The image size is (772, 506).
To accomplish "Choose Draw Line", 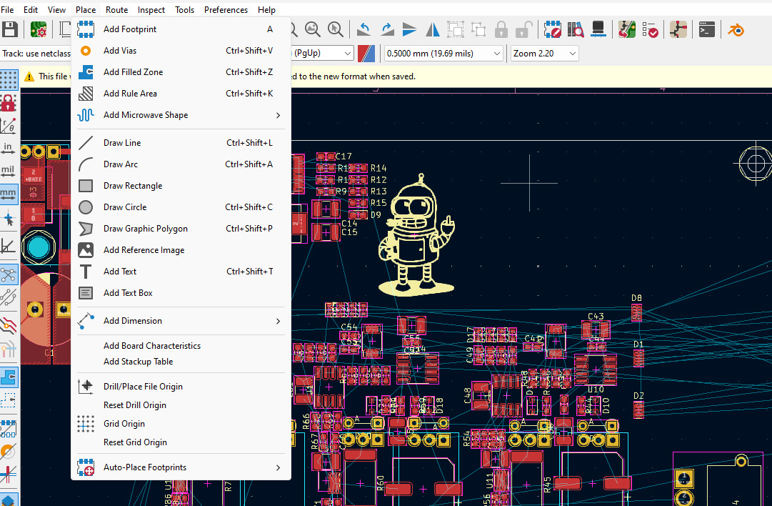I will [x=181, y=143].
